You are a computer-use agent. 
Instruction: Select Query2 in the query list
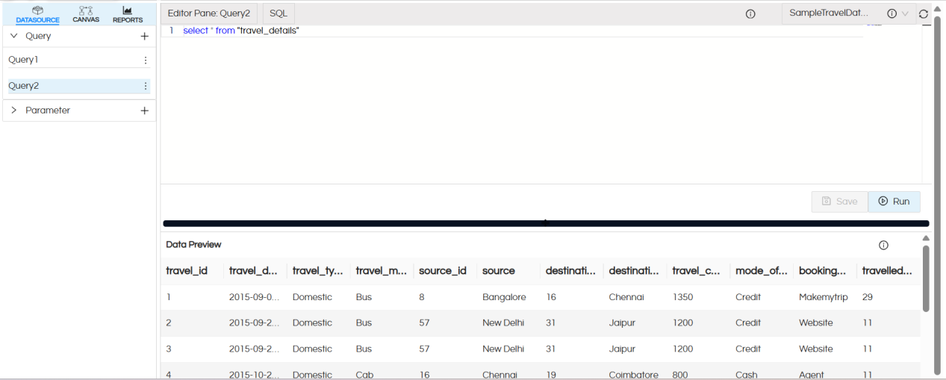pos(78,86)
